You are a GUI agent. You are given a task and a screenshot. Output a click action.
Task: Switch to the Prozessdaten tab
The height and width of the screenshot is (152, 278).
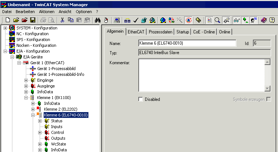160,32
